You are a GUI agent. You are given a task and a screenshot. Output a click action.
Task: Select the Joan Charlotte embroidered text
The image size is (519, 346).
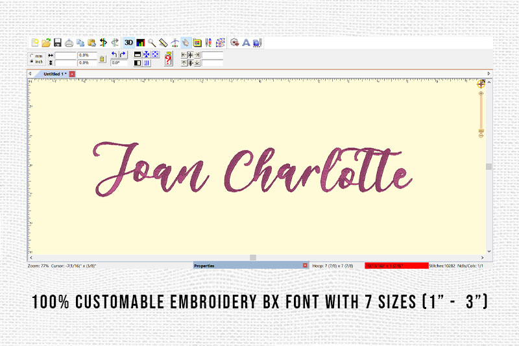pos(252,169)
